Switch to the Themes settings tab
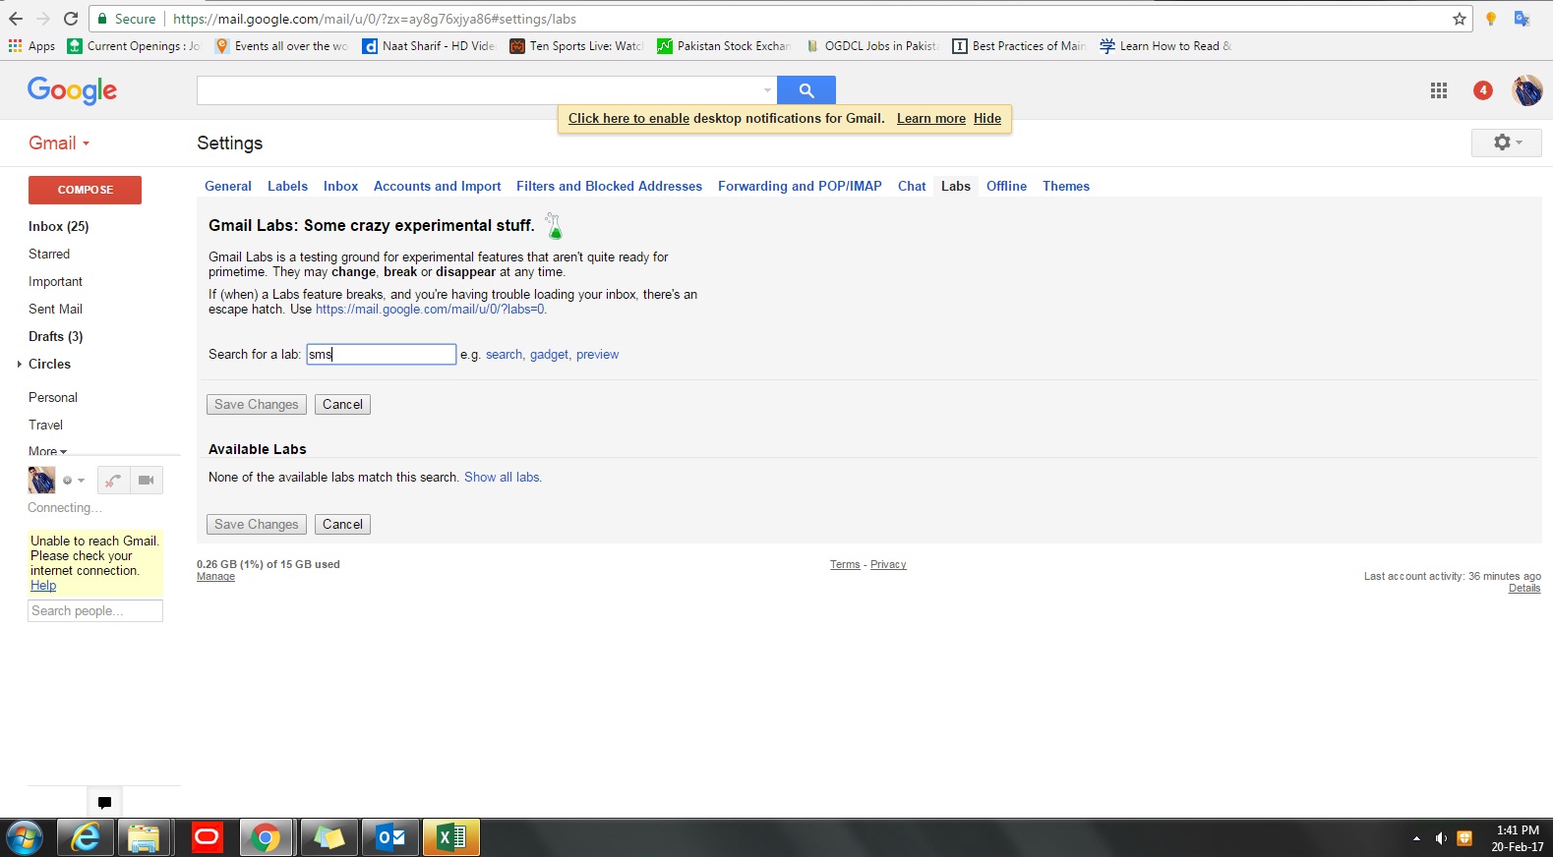 [x=1066, y=186]
